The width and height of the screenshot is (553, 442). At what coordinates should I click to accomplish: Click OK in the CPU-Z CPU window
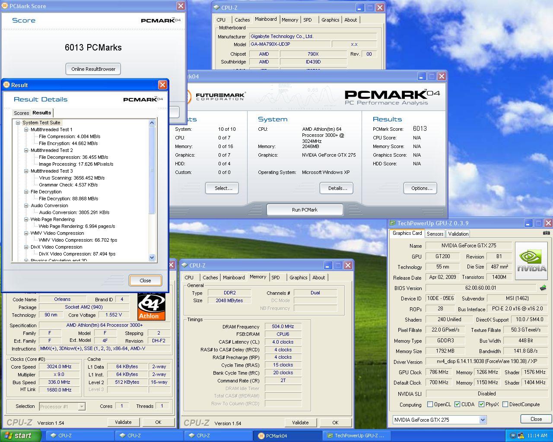158,422
